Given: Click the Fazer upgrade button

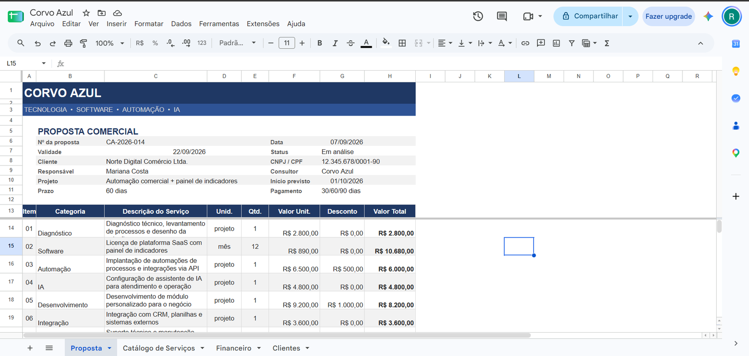Looking at the screenshot, I should 668,16.
